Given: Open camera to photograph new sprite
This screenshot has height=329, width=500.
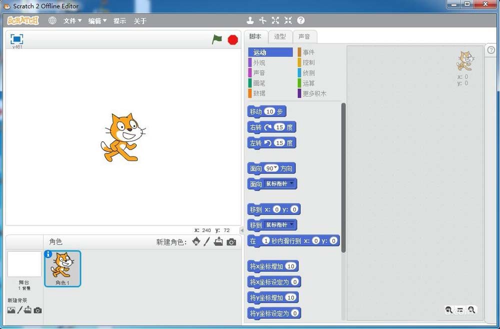Looking at the screenshot, I should click(x=231, y=242).
